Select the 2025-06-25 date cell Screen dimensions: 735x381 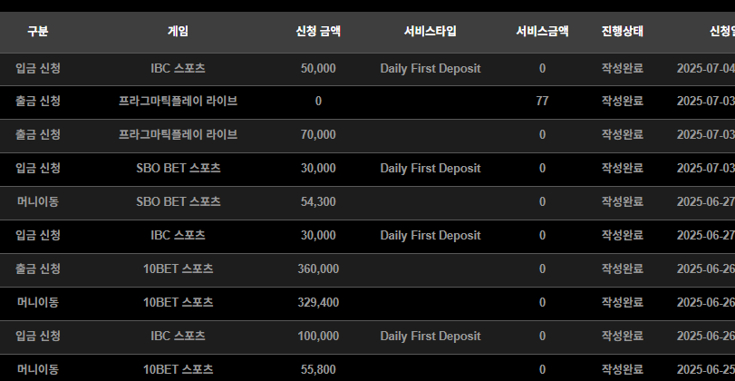(x=706, y=370)
